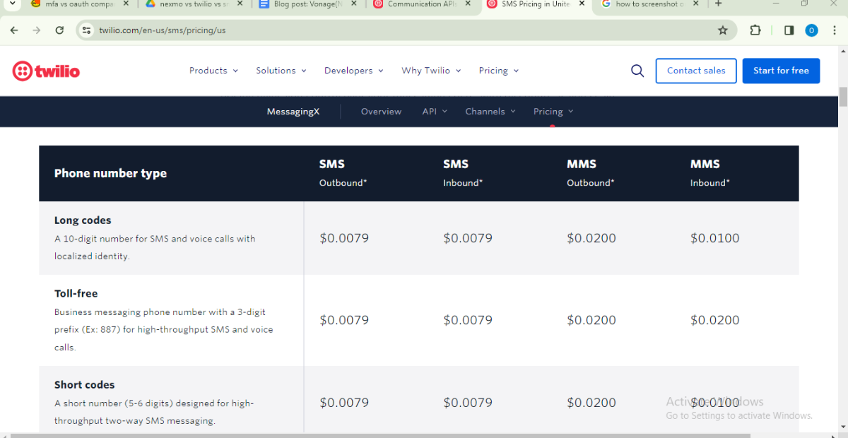This screenshot has height=438, width=848.
Task: Click the Contact sales button
Action: [696, 71]
